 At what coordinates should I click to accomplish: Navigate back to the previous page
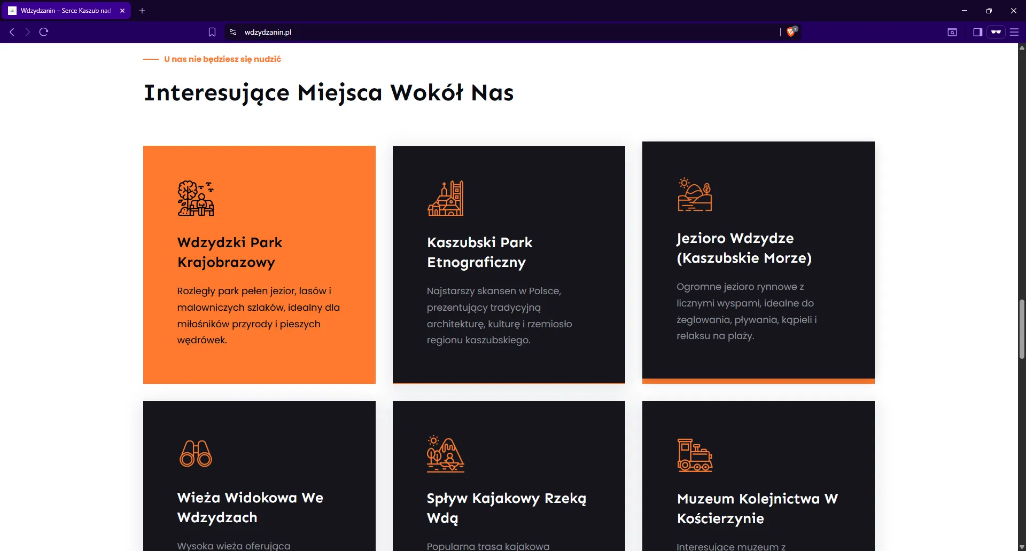coord(11,32)
